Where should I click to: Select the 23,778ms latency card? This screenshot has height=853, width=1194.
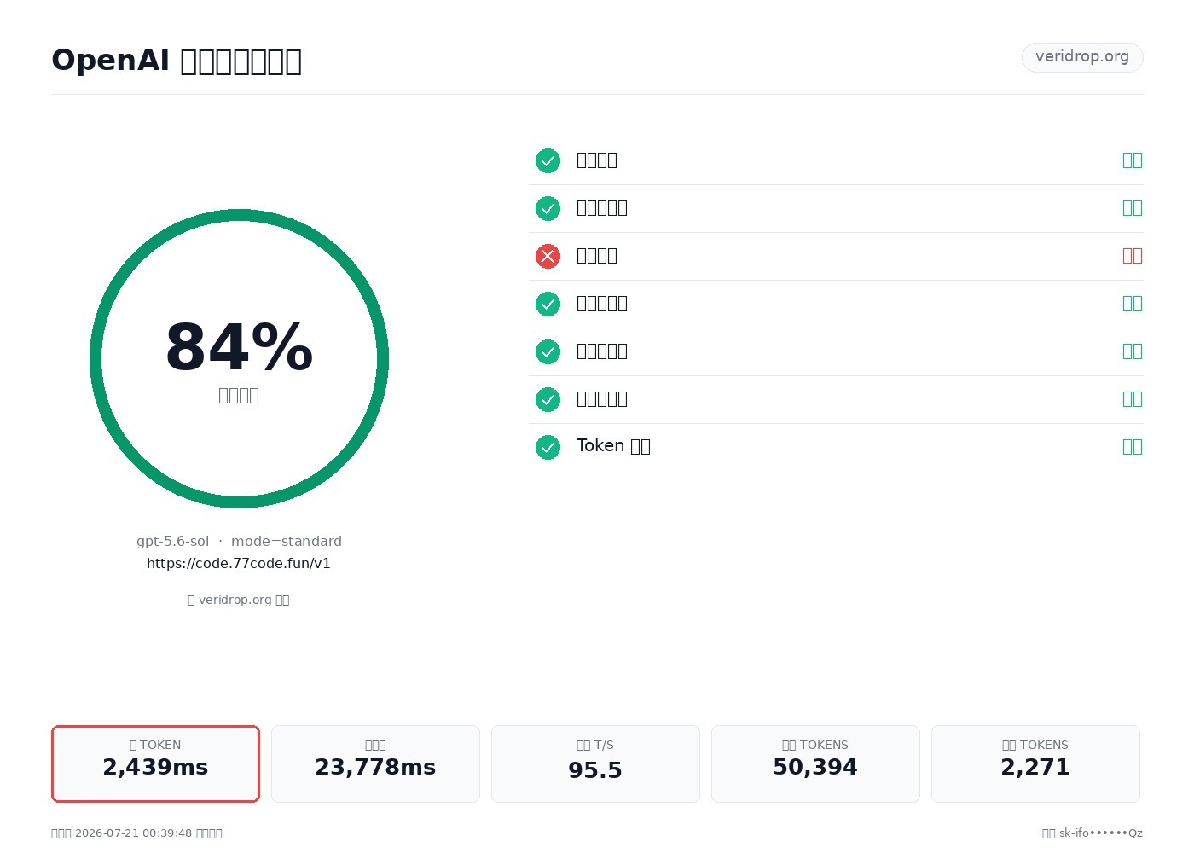(375, 763)
